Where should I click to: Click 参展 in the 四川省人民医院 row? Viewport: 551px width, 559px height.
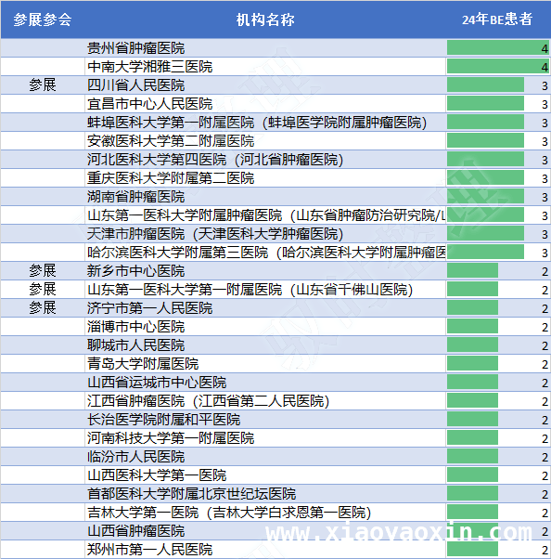click(43, 84)
